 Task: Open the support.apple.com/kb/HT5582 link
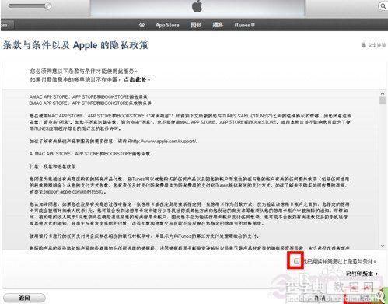point(74,192)
